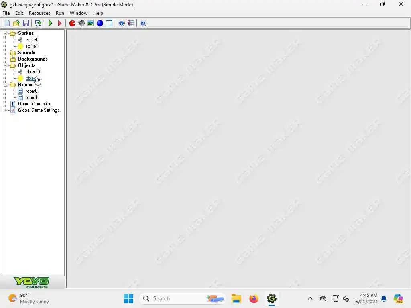This screenshot has height=308, width=411.
Task: Open global game settings toolbar icon
Action: pyautogui.click(x=131, y=23)
